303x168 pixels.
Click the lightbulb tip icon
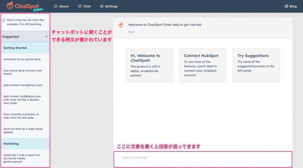click(4, 20)
